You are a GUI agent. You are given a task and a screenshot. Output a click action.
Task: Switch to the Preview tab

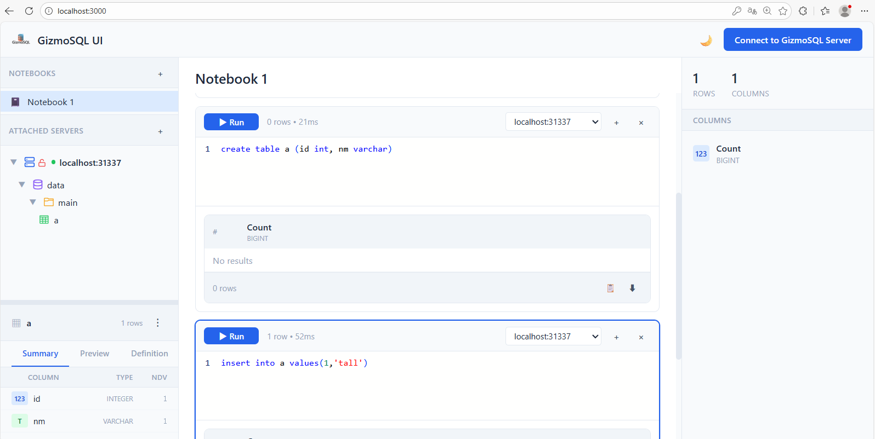(94, 354)
